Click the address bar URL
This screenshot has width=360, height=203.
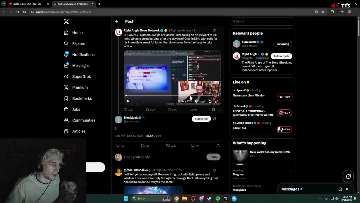click(63, 12)
